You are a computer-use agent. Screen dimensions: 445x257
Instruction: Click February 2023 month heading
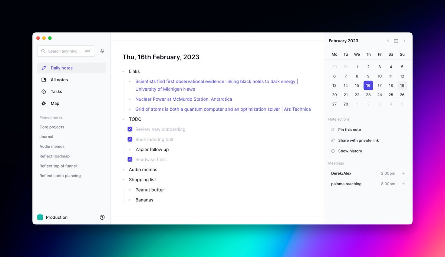click(343, 41)
